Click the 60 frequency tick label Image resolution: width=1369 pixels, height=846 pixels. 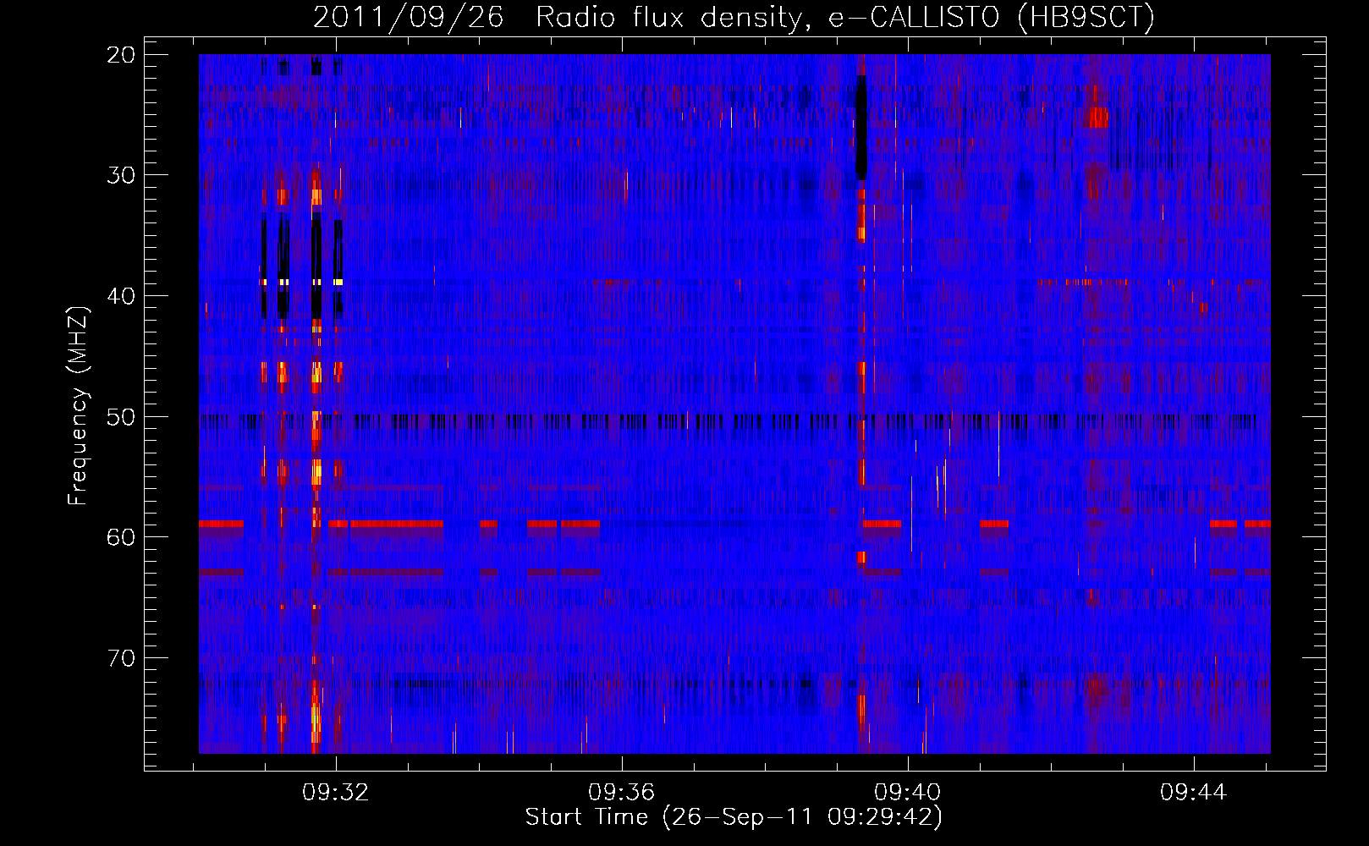pyautogui.click(x=122, y=538)
